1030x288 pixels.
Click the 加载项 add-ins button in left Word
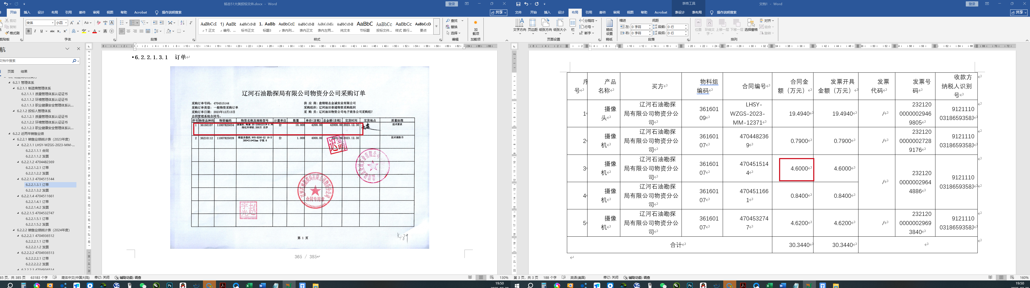[x=475, y=27]
